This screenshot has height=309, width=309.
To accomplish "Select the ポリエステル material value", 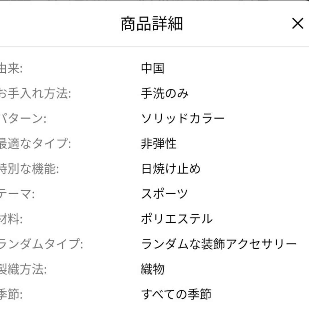I will pos(177,219).
